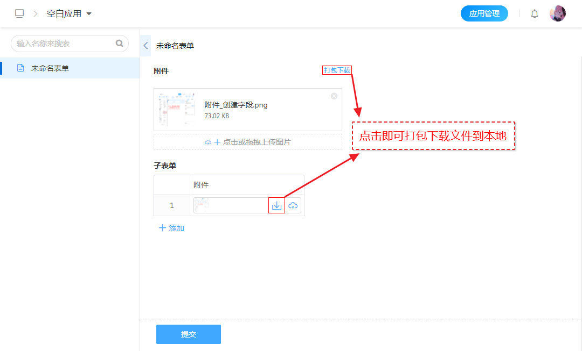Click the 点击或拖拽上传图片 upload area
The image size is (582, 351).
click(x=248, y=142)
